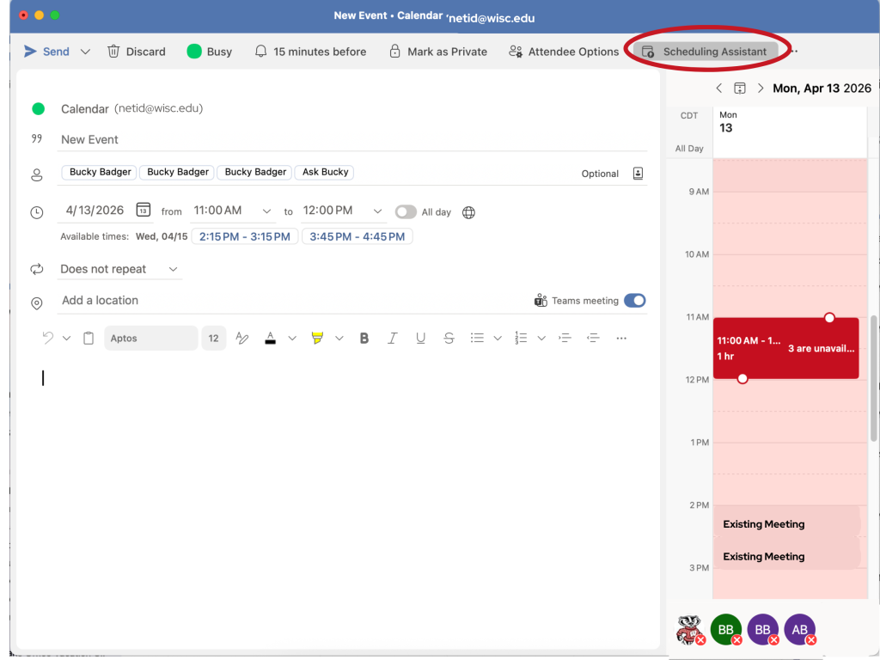
Task: Toggle the All day switch
Action: tap(405, 212)
